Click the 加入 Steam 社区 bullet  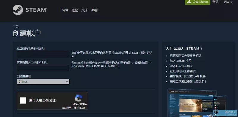(181, 61)
